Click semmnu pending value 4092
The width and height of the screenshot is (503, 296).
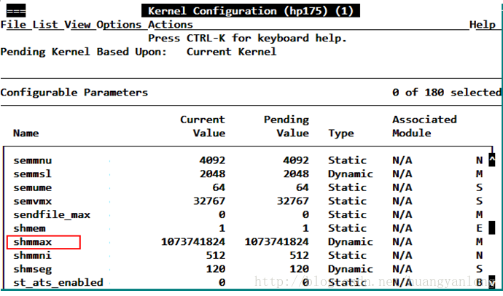[x=296, y=160]
